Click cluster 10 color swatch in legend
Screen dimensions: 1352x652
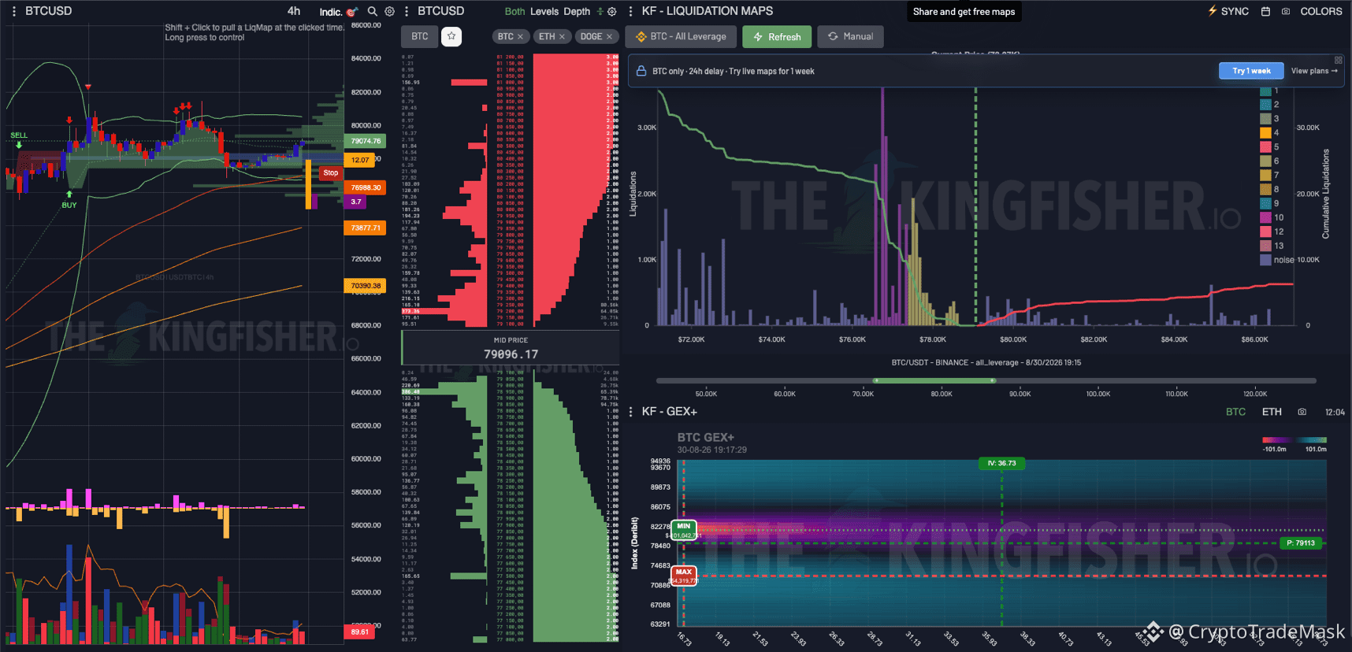click(x=1265, y=217)
